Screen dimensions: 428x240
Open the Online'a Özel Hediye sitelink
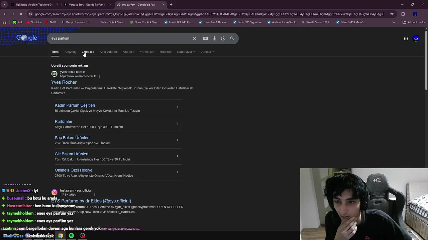click(x=74, y=170)
